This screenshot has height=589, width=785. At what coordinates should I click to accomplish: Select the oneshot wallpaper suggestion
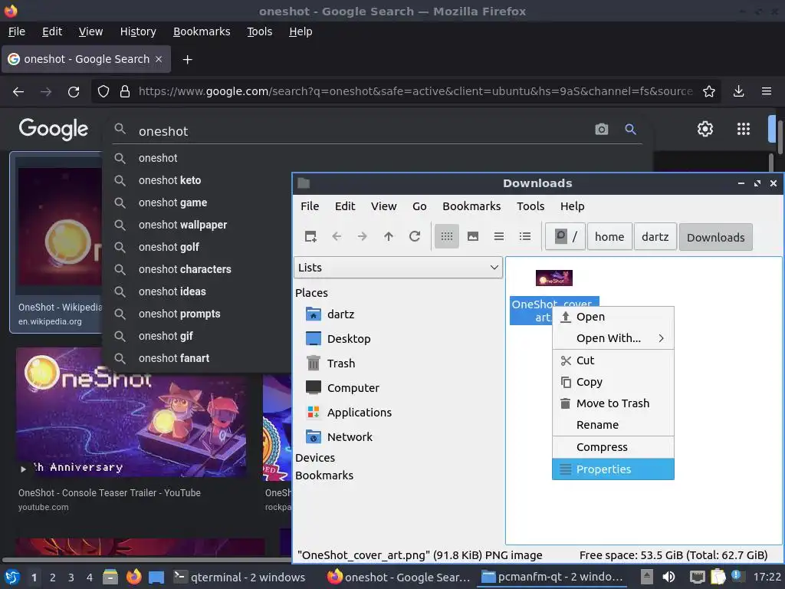tap(182, 225)
